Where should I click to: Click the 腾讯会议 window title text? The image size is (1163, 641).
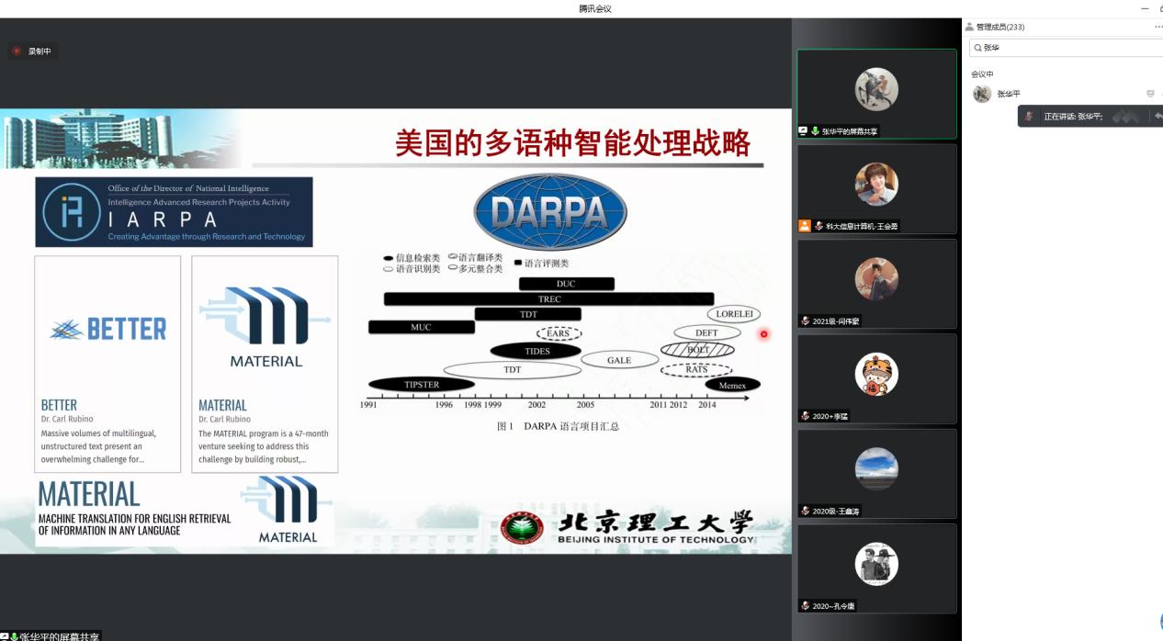[594, 8]
